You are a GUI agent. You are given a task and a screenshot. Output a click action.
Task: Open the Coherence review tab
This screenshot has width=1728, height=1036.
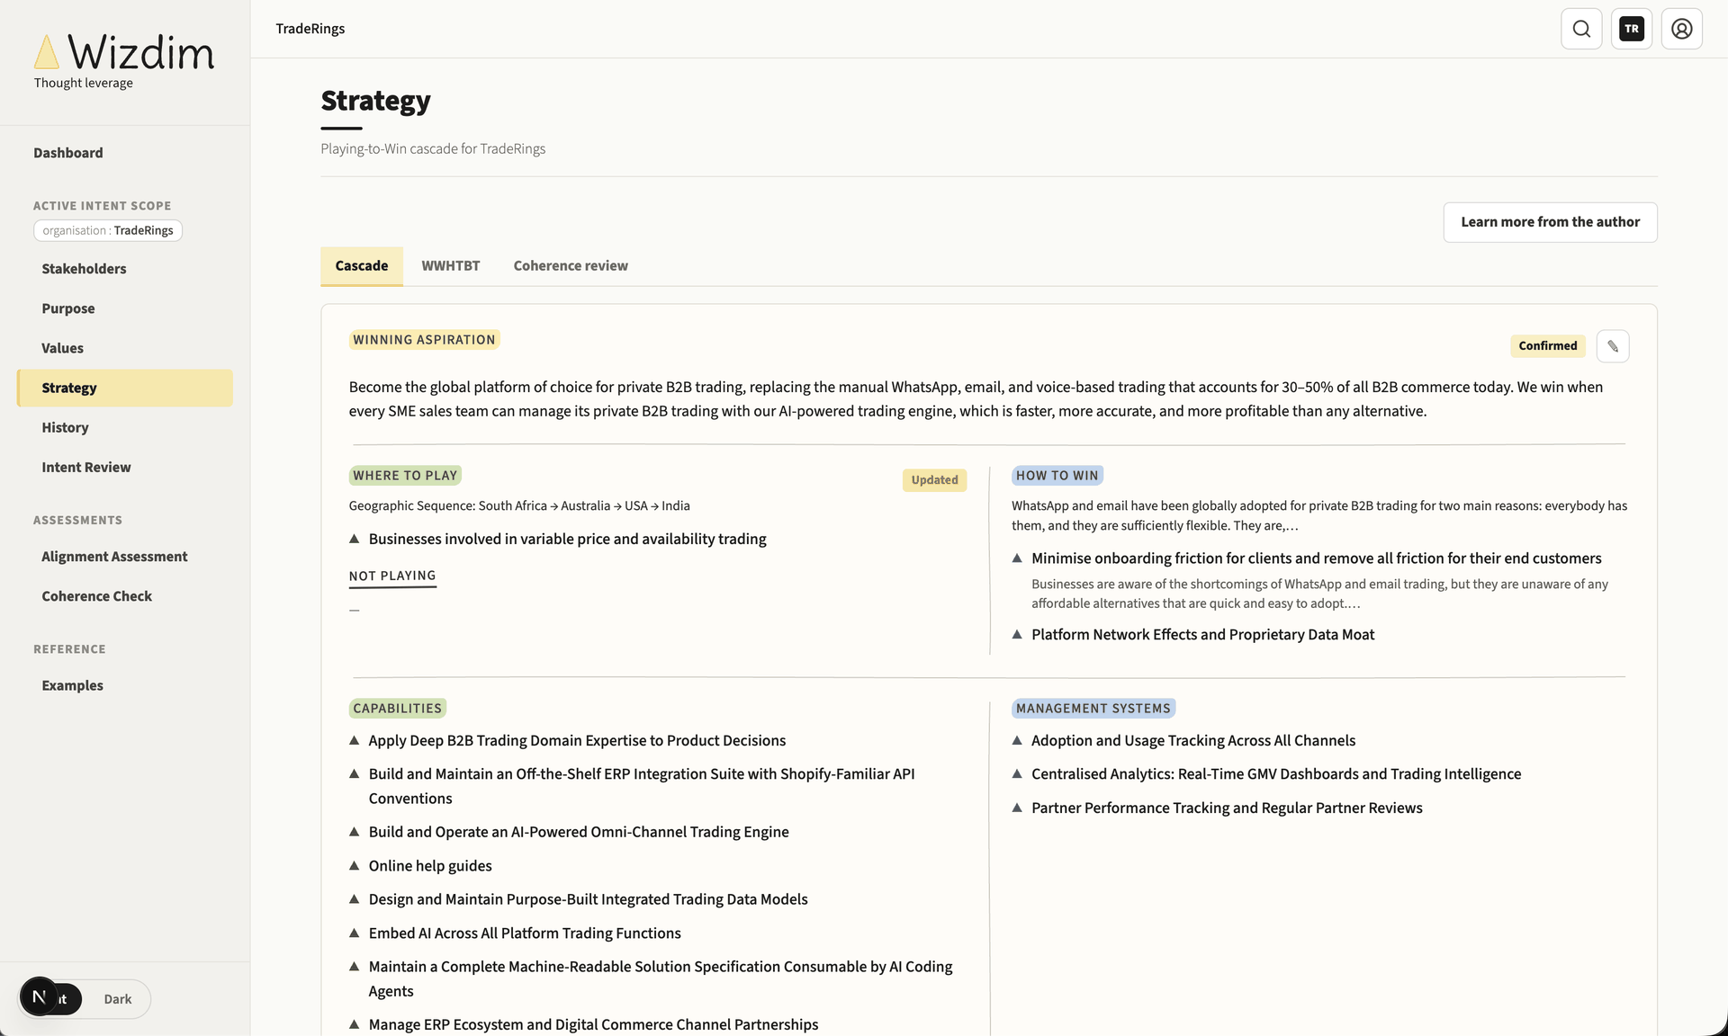coord(571,266)
